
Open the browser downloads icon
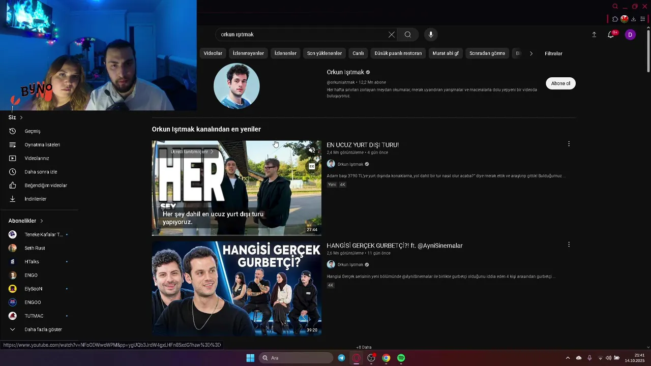click(x=634, y=19)
